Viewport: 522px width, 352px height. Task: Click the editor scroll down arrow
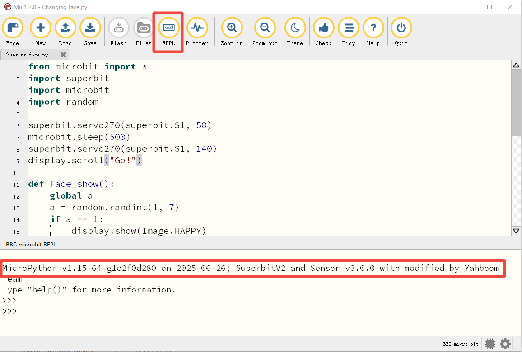point(516,231)
